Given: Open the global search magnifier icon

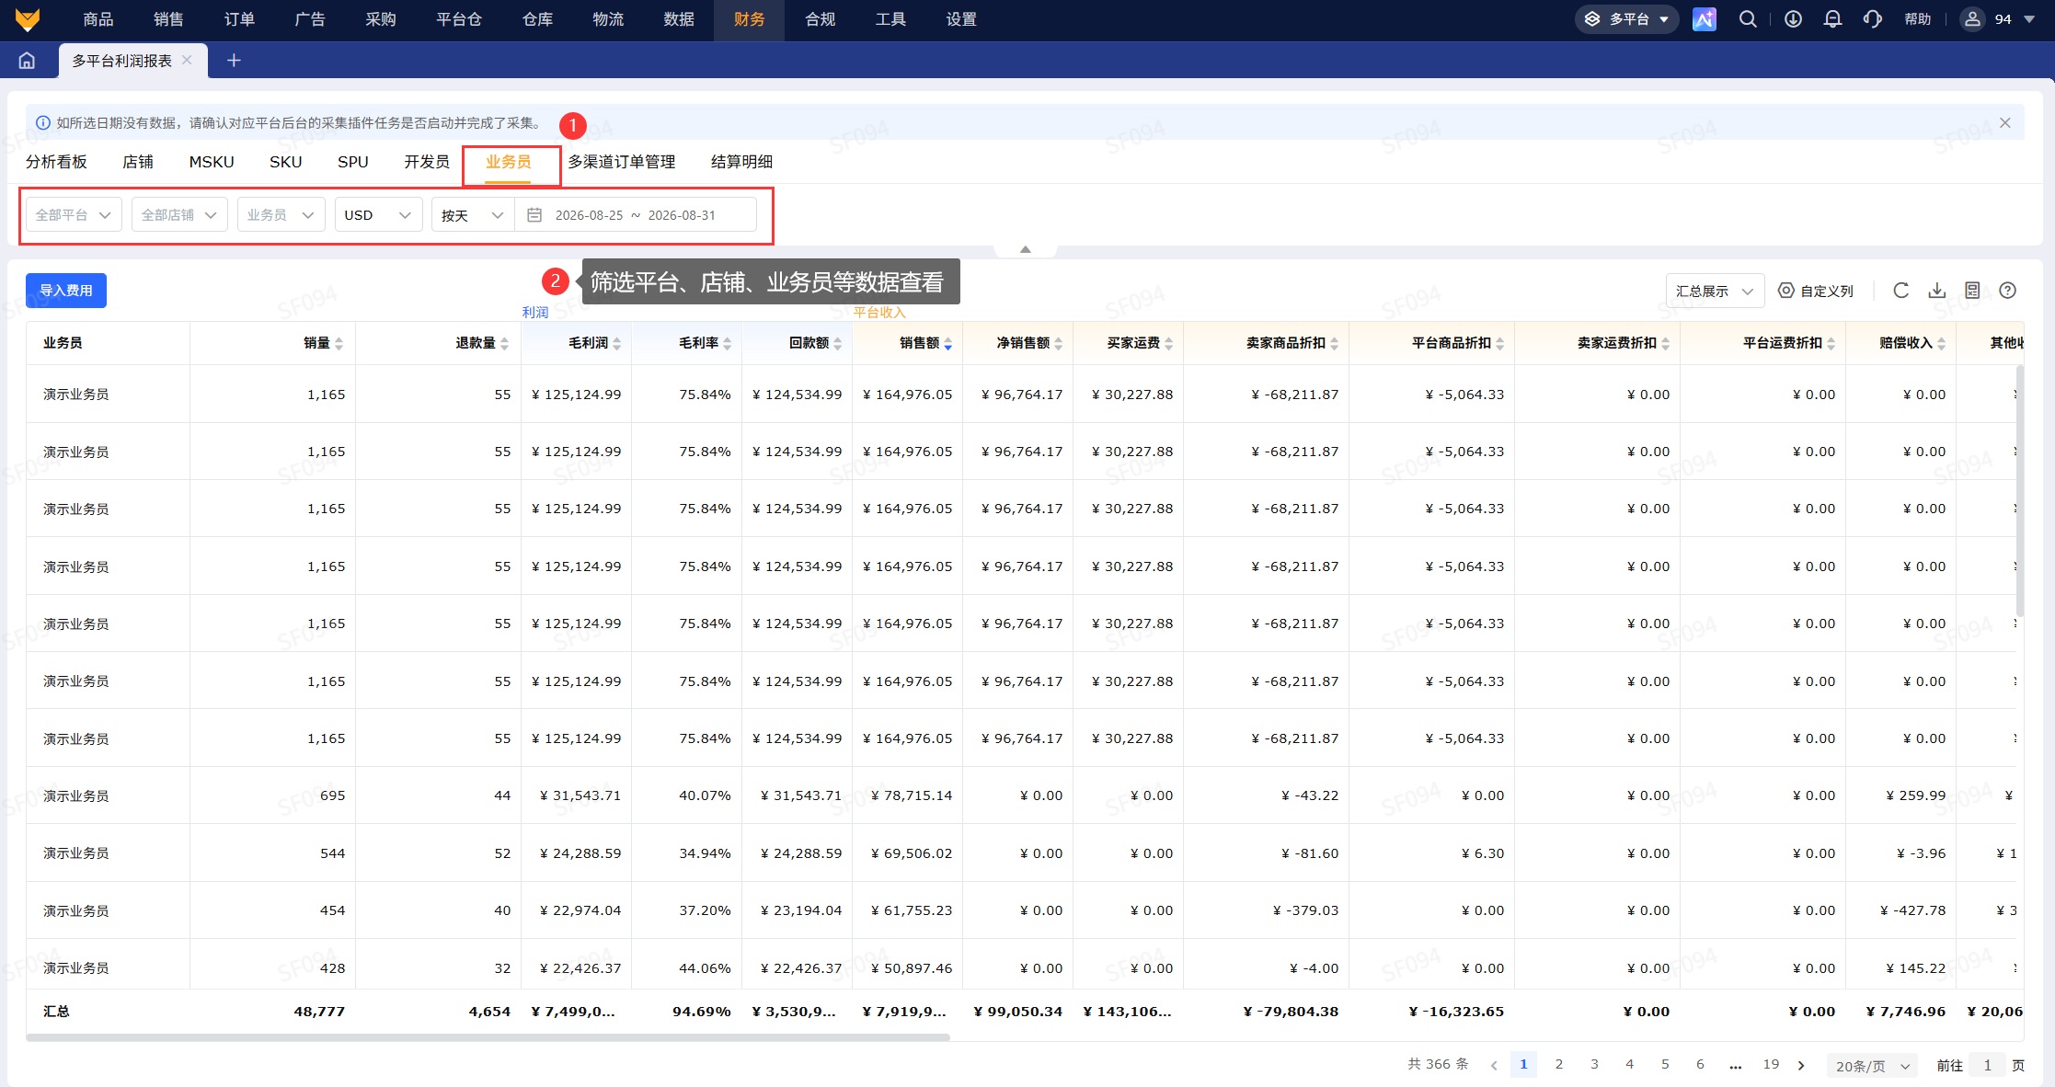Looking at the screenshot, I should [x=1748, y=19].
